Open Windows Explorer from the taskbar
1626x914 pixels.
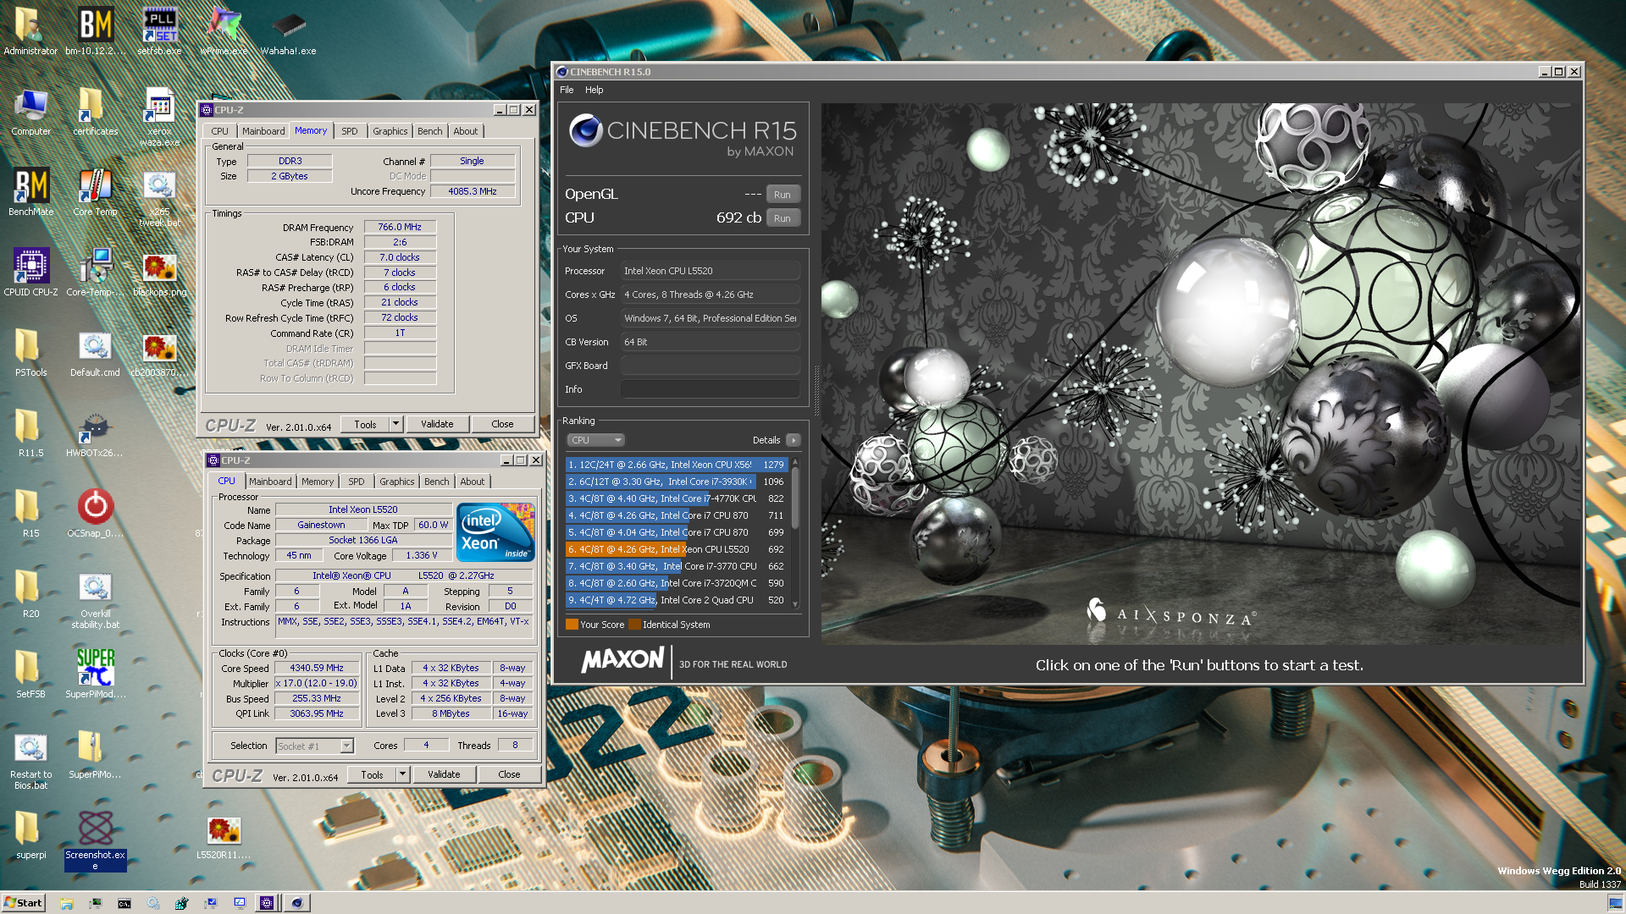[67, 903]
